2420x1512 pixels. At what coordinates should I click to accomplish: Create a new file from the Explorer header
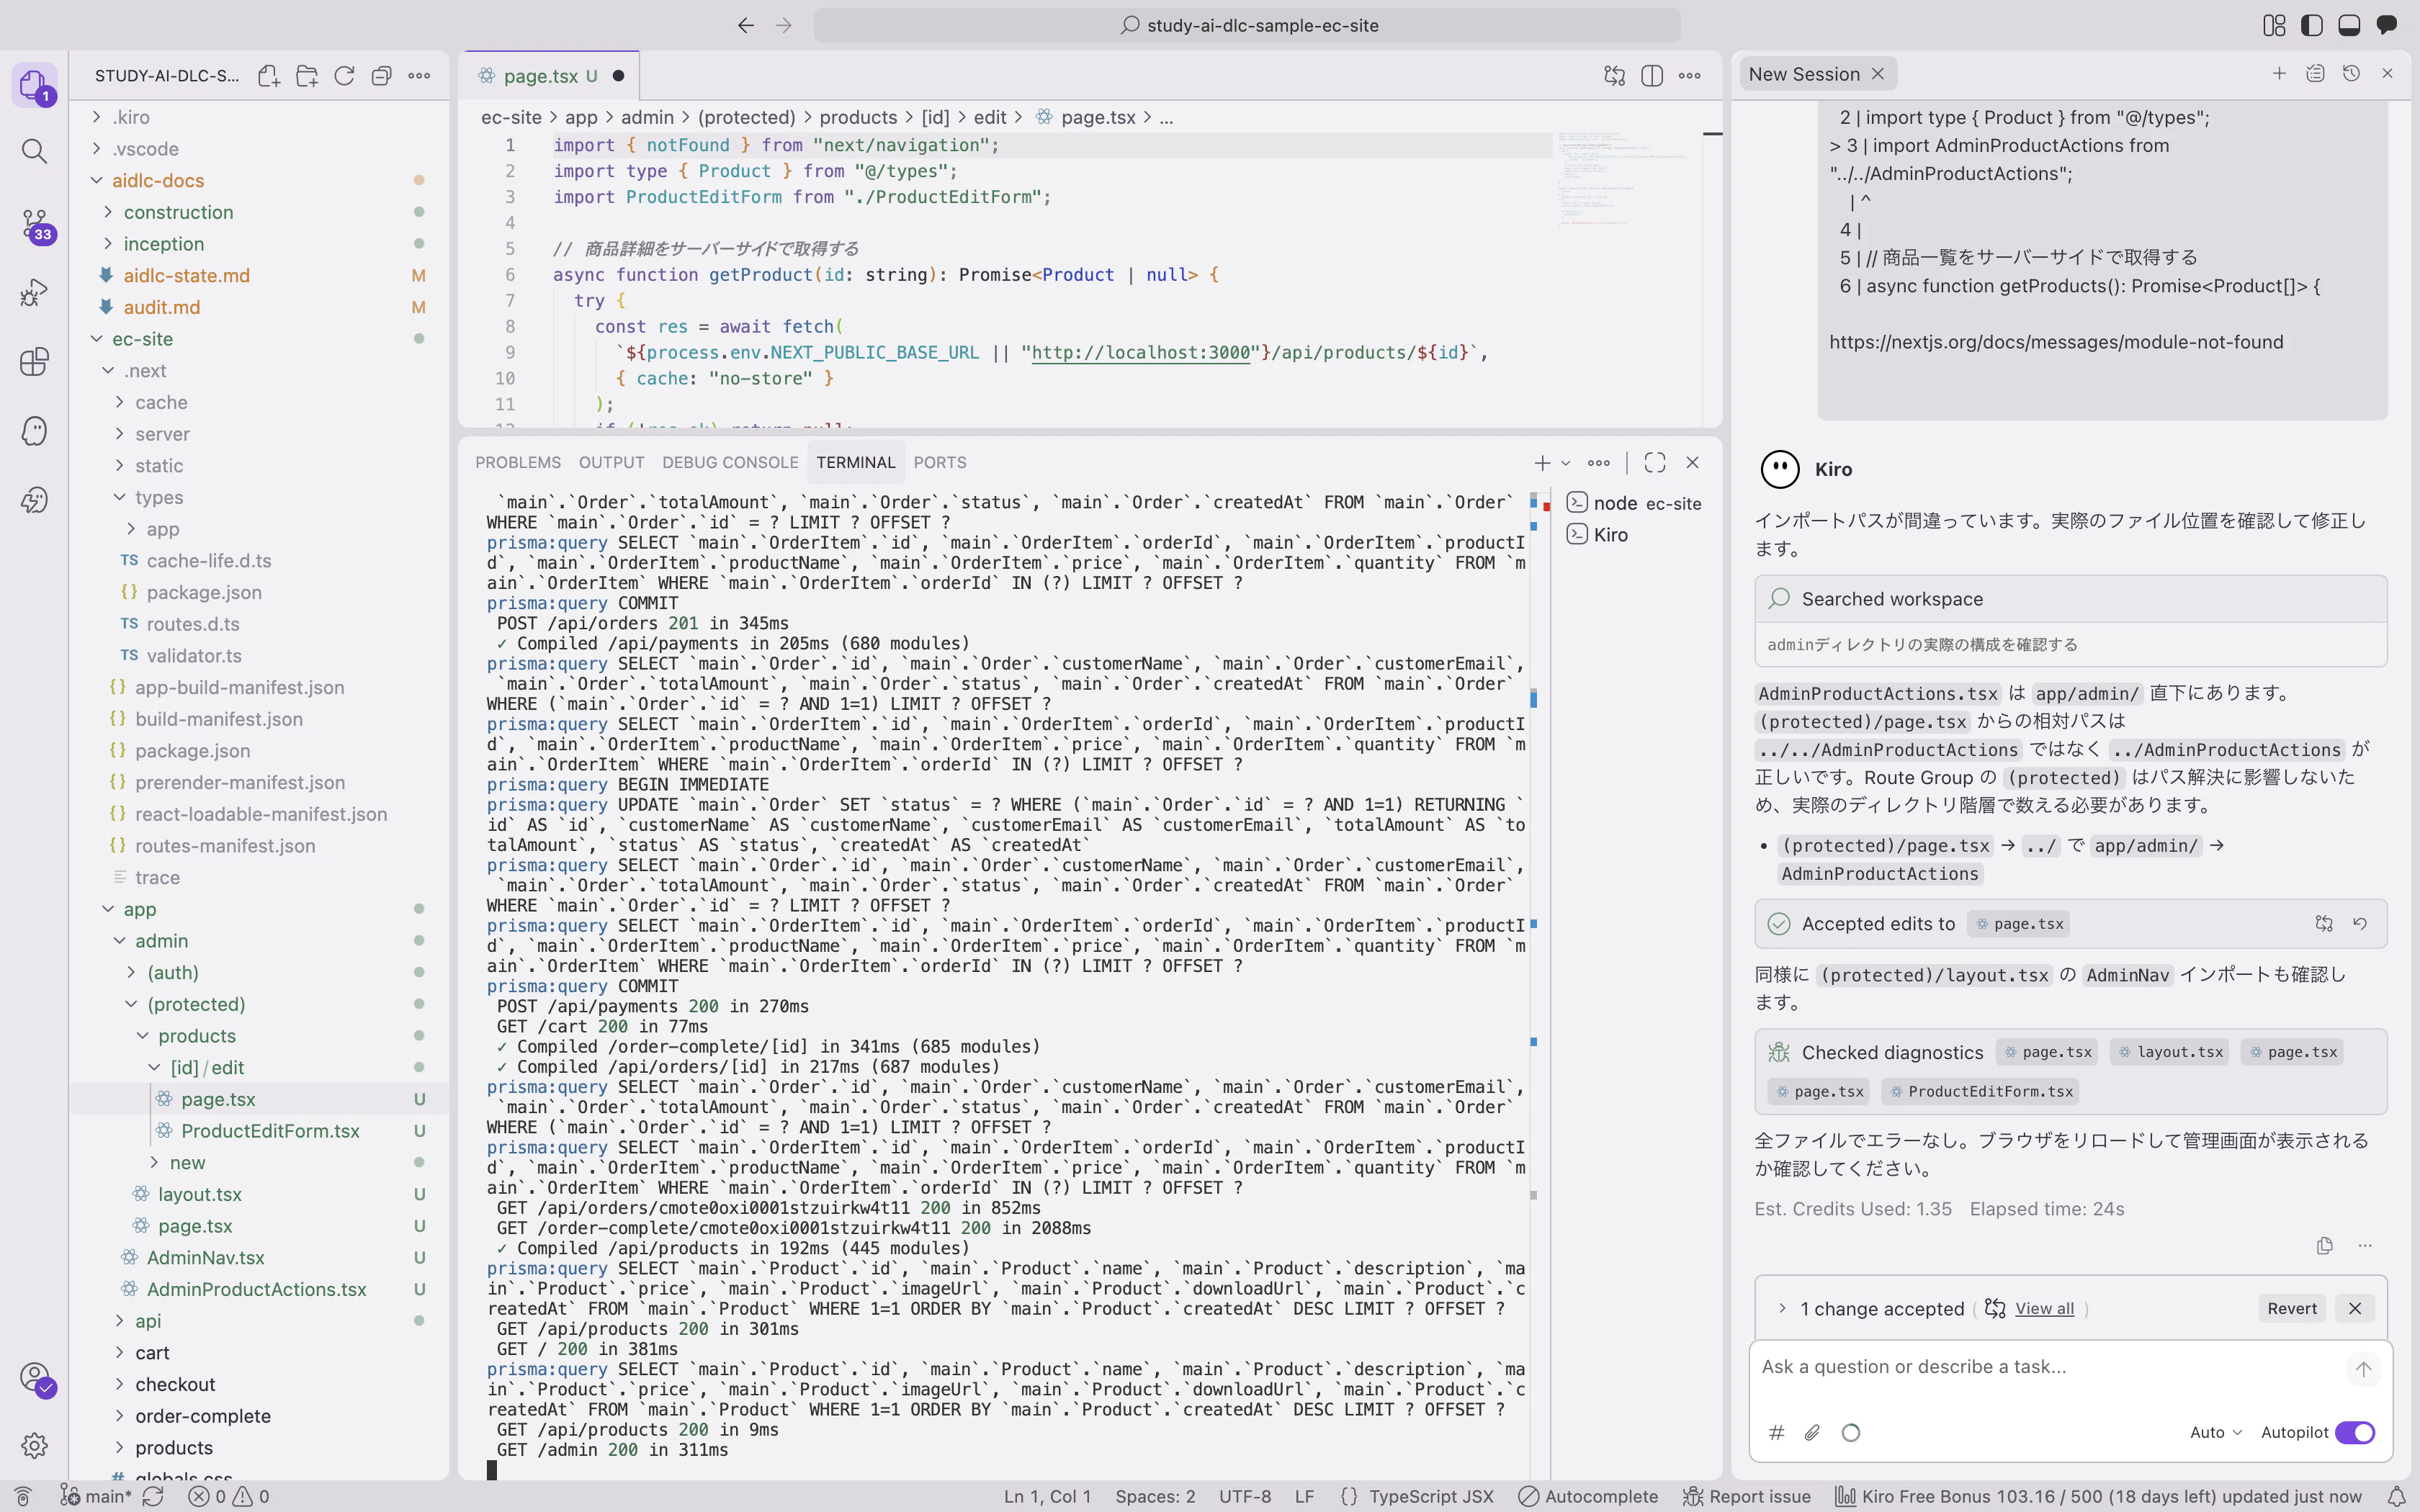click(x=268, y=76)
